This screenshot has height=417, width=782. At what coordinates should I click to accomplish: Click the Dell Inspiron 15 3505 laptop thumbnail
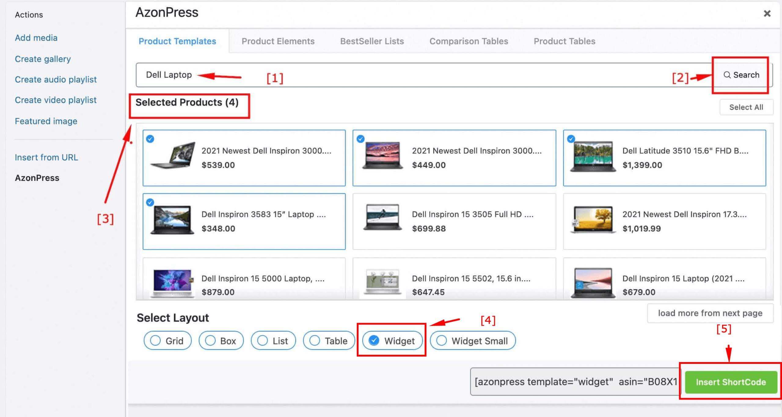tap(382, 217)
